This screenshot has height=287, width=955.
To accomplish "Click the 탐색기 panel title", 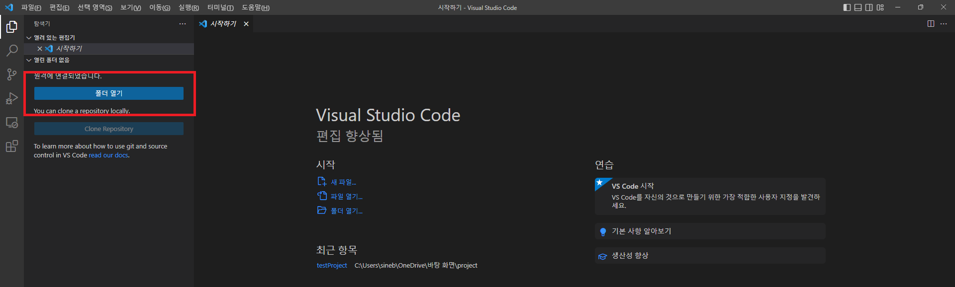I will pos(42,24).
